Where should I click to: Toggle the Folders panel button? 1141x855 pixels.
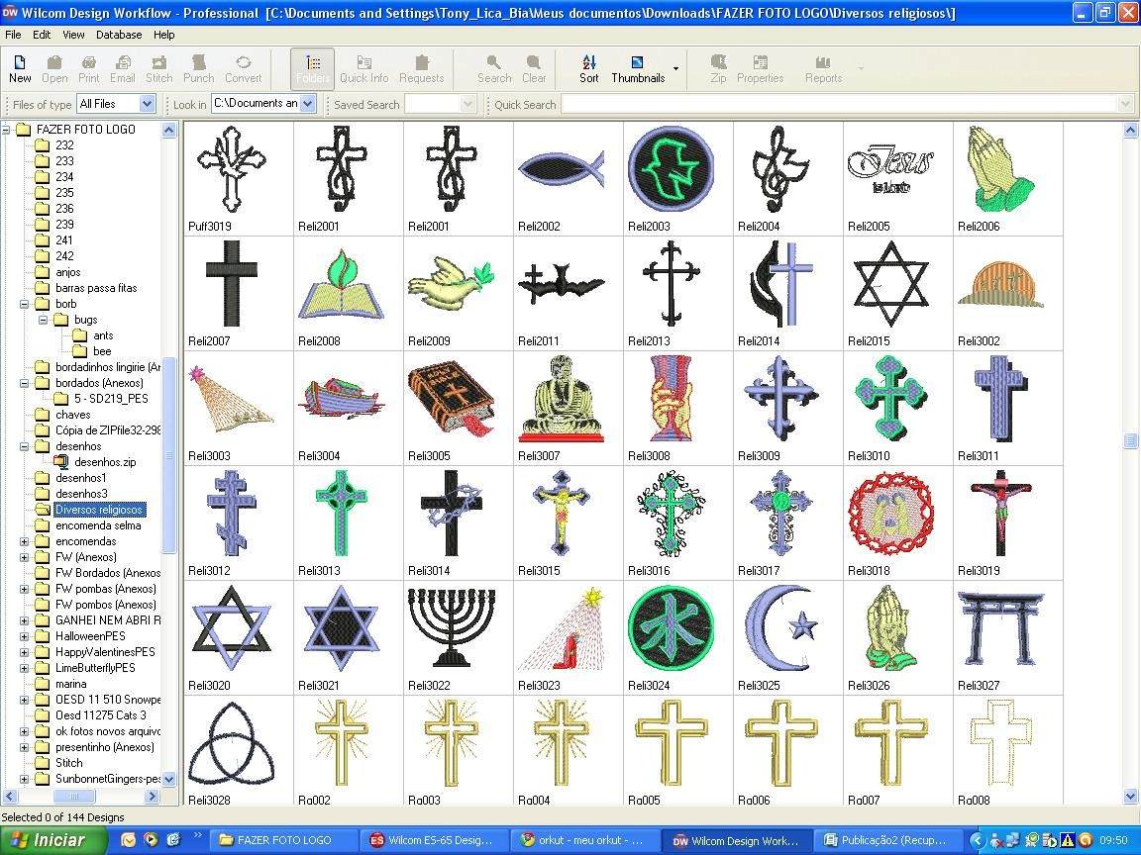coord(313,69)
